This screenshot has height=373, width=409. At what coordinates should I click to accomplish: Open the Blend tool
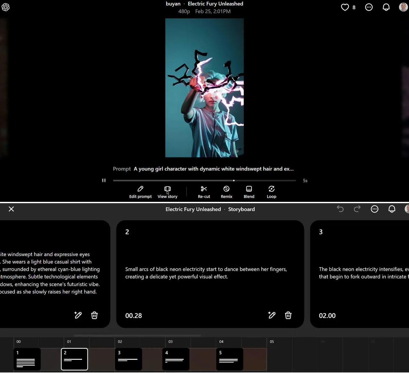249,189
